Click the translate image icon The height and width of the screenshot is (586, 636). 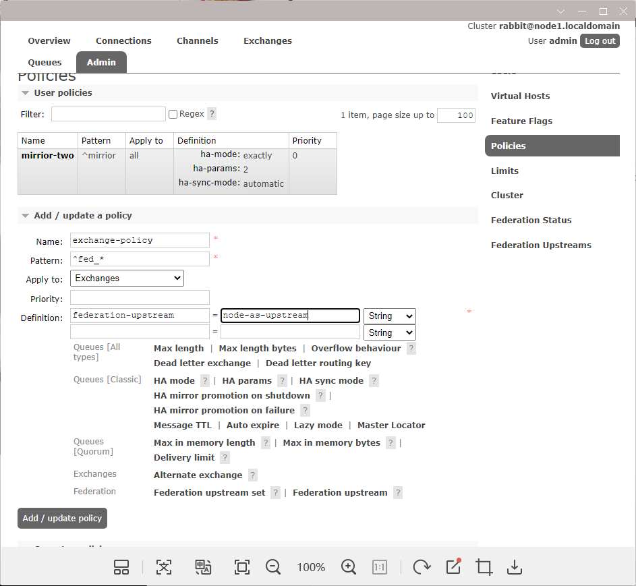(203, 567)
